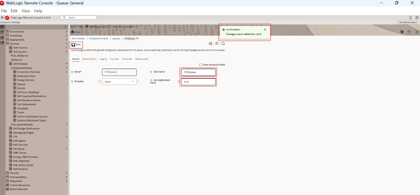Click the help icon beside JNDI Name
Screen dimensions: 420x195
(151, 72)
